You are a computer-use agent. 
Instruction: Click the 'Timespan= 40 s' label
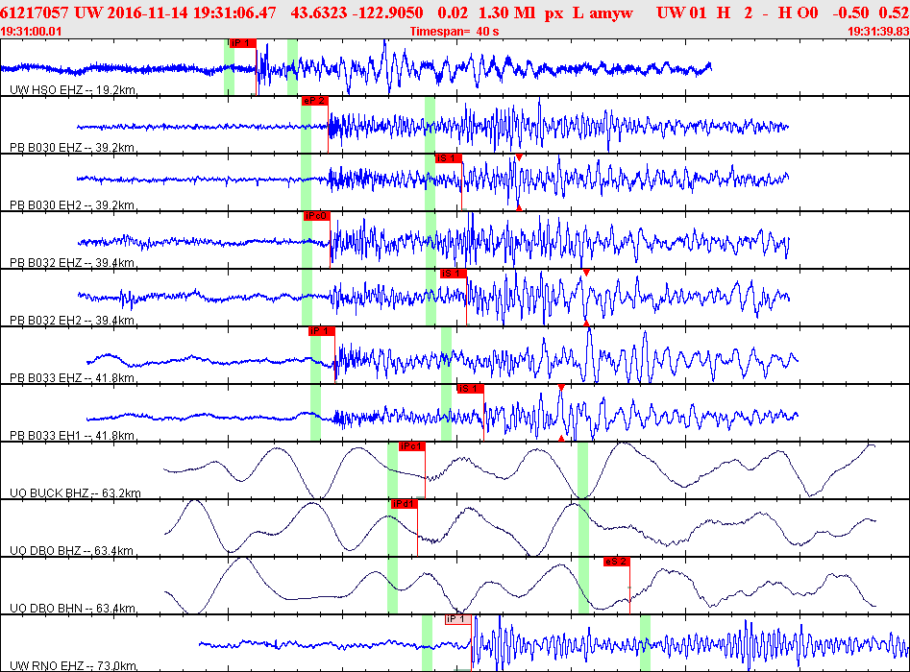tap(455, 32)
